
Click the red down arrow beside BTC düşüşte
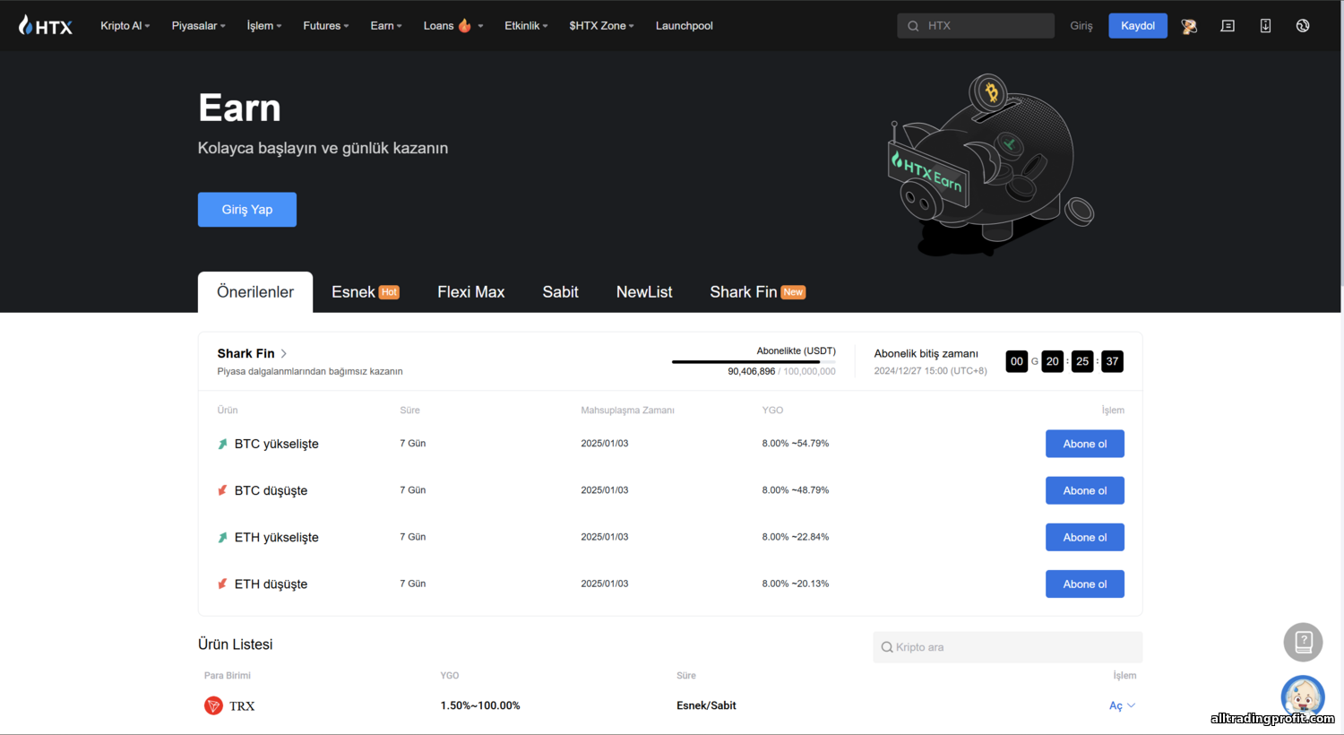[x=222, y=490]
